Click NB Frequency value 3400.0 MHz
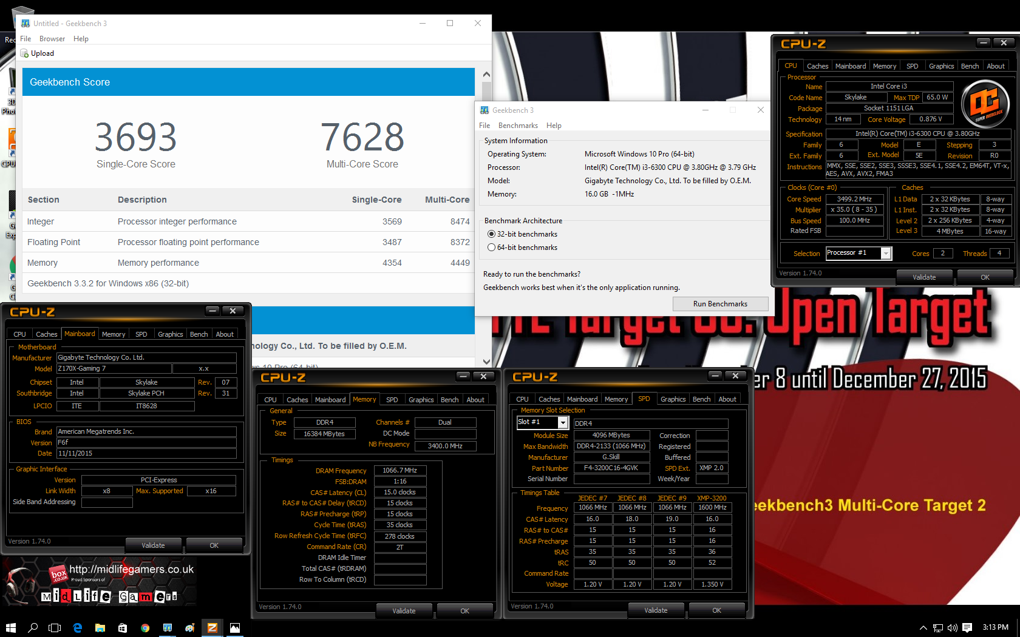The image size is (1020, 637). [x=445, y=446]
